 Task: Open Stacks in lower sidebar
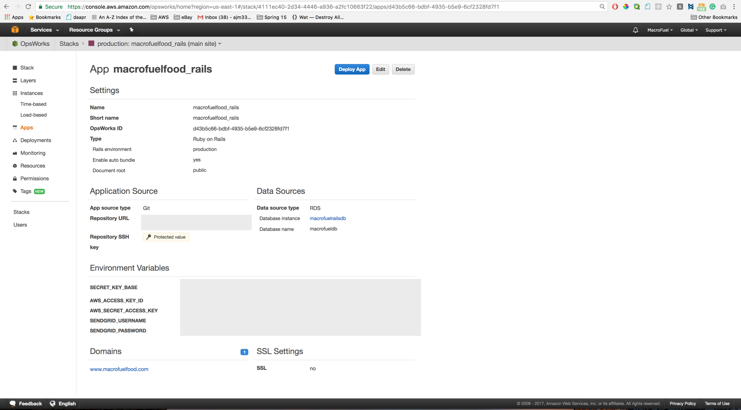click(21, 212)
